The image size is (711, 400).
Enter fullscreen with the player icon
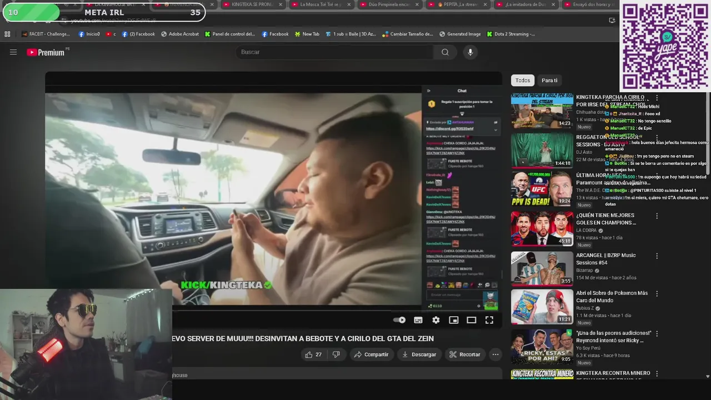coord(489,320)
